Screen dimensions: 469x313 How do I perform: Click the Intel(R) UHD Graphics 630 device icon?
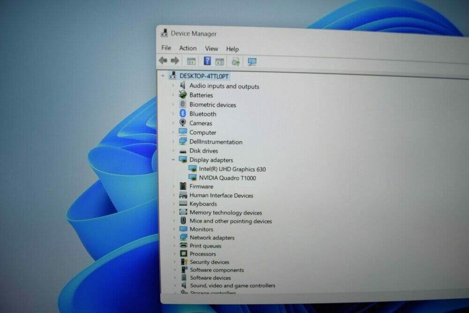(x=193, y=169)
